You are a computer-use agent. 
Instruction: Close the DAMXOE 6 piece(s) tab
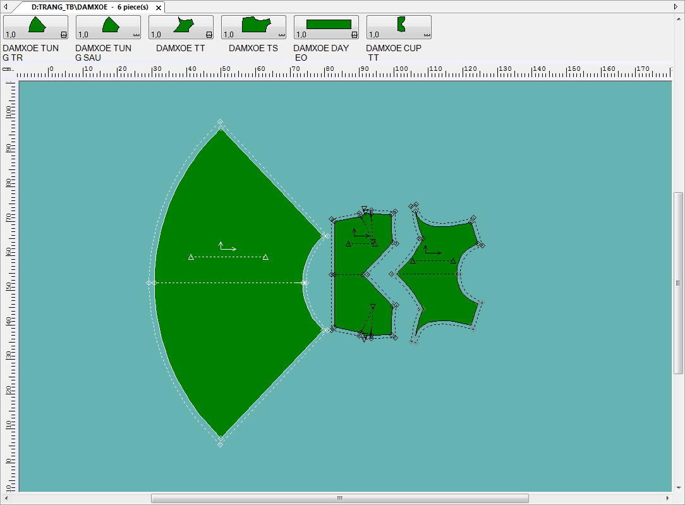click(157, 8)
